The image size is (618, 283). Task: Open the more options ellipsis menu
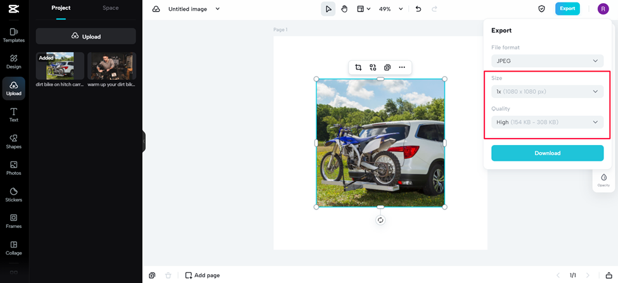tap(402, 67)
